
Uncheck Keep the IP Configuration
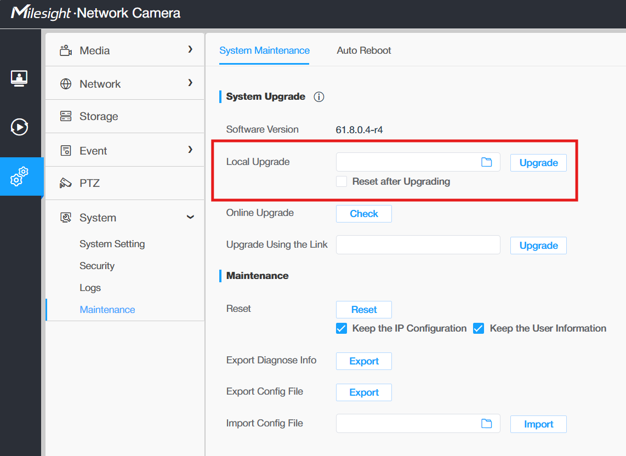pos(342,328)
